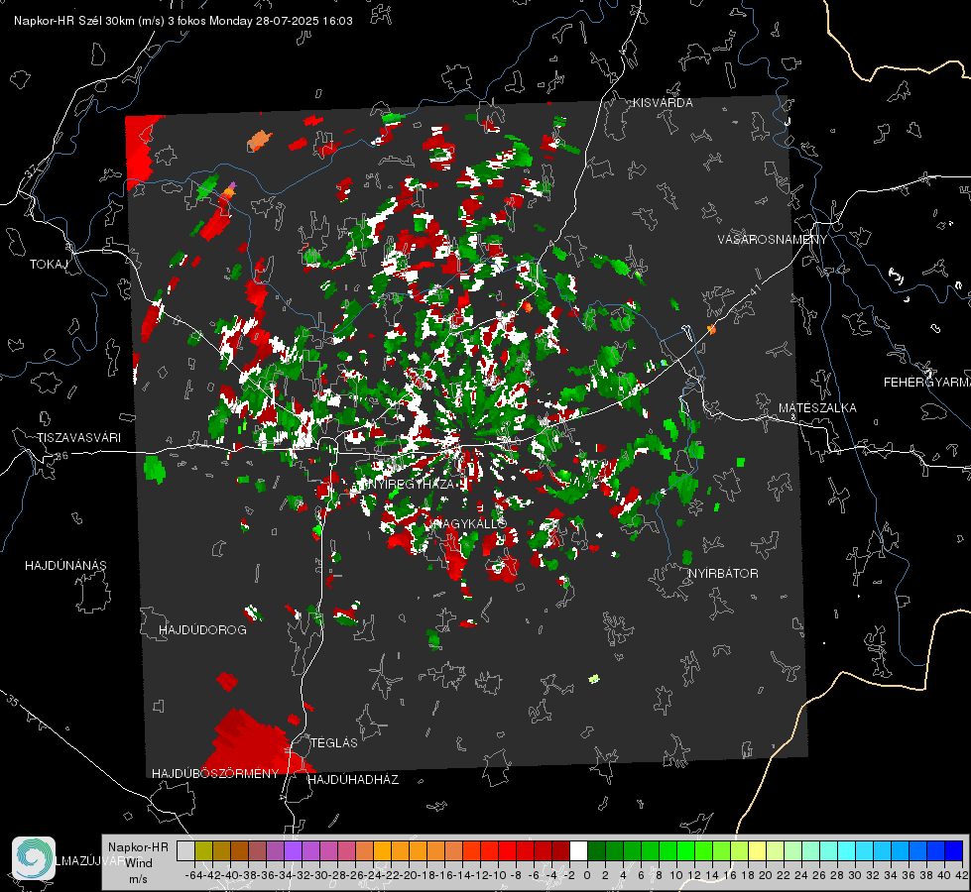Select the pale yellow echo southeast of Nagykálló
971x892 pixels.
[x=594, y=679]
